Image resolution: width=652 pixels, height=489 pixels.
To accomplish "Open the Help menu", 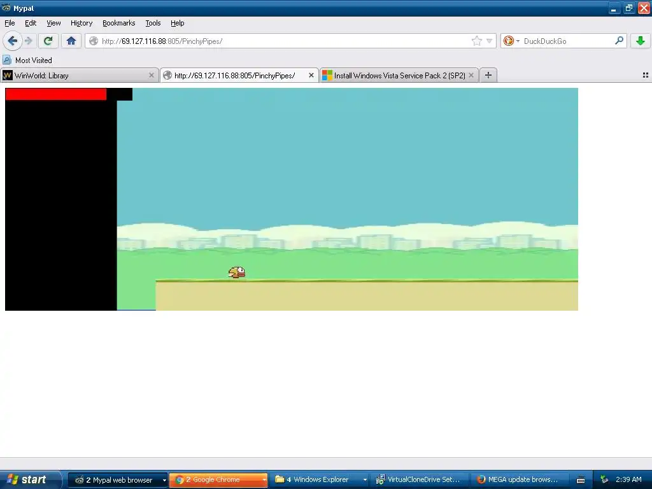I will point(177,23).
